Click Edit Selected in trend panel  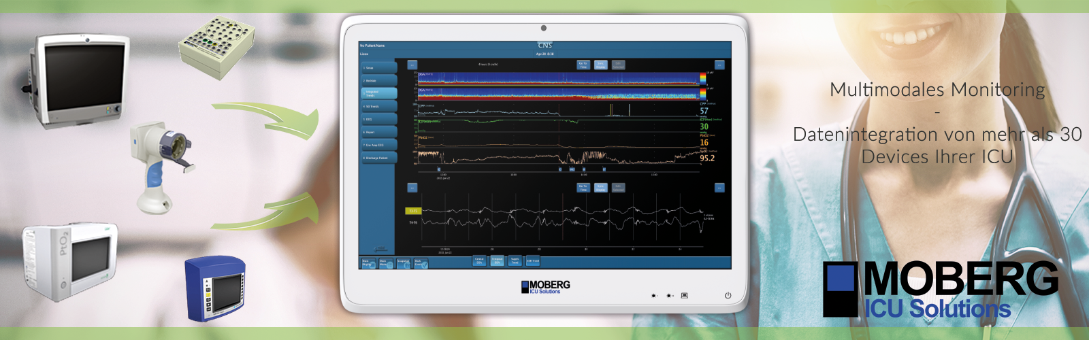point(618,65)
